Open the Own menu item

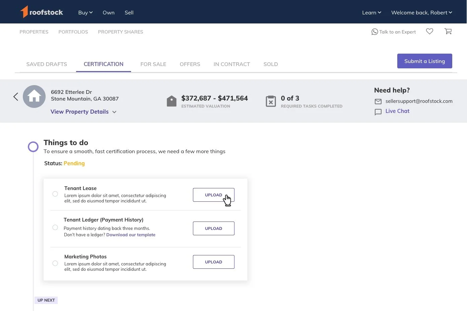coord(109,12)
